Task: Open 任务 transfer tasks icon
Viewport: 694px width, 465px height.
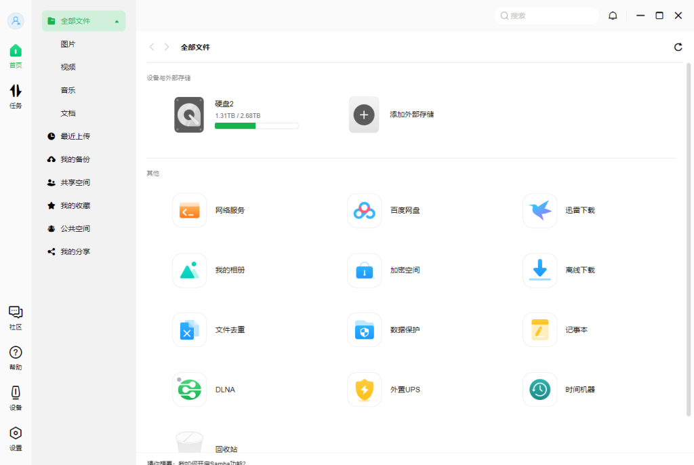Action: tap(16, 96)
